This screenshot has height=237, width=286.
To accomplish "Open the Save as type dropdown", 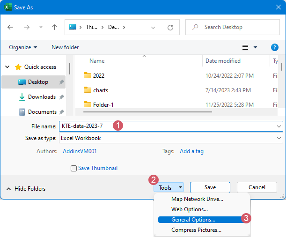I will [x=171, y=138].
